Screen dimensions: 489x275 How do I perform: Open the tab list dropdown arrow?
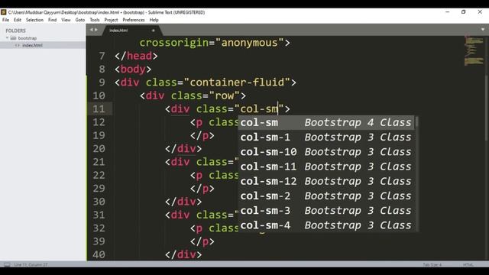coord(483,29)
